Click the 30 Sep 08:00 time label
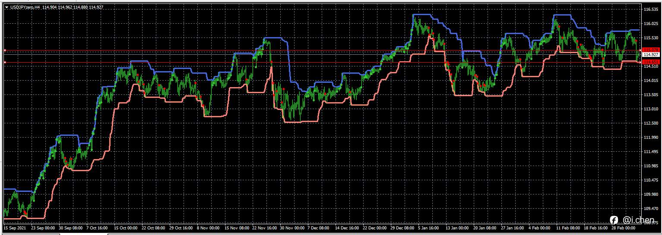 pyautogui.click(x=72, y=228)
